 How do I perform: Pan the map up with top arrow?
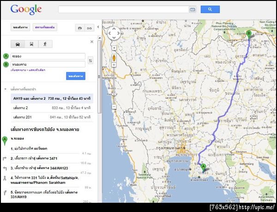click(114, 29)
